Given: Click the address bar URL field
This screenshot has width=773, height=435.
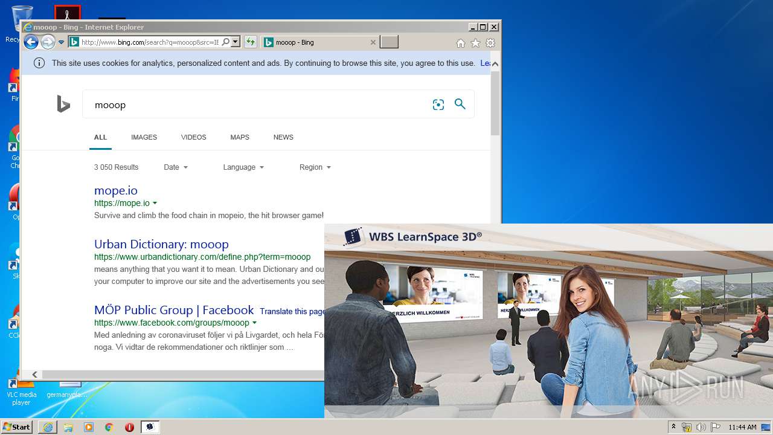Looking at the screenshot, I should coord(149,42).
